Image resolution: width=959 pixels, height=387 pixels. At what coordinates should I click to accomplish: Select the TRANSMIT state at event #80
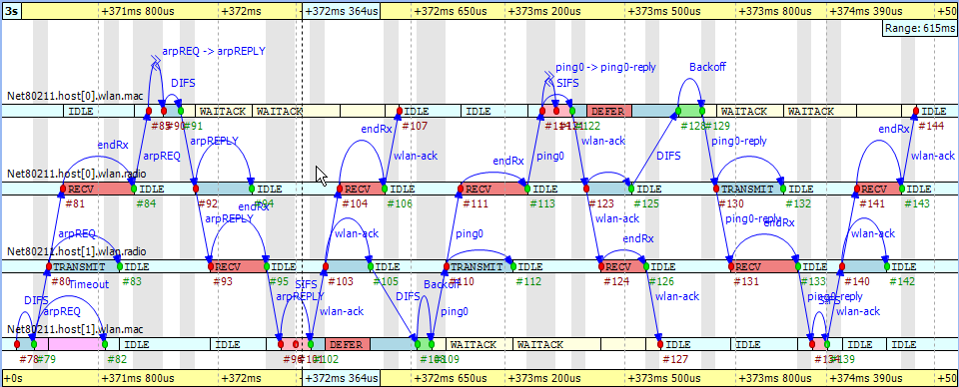pyautogui.click(x=84, y=266)
